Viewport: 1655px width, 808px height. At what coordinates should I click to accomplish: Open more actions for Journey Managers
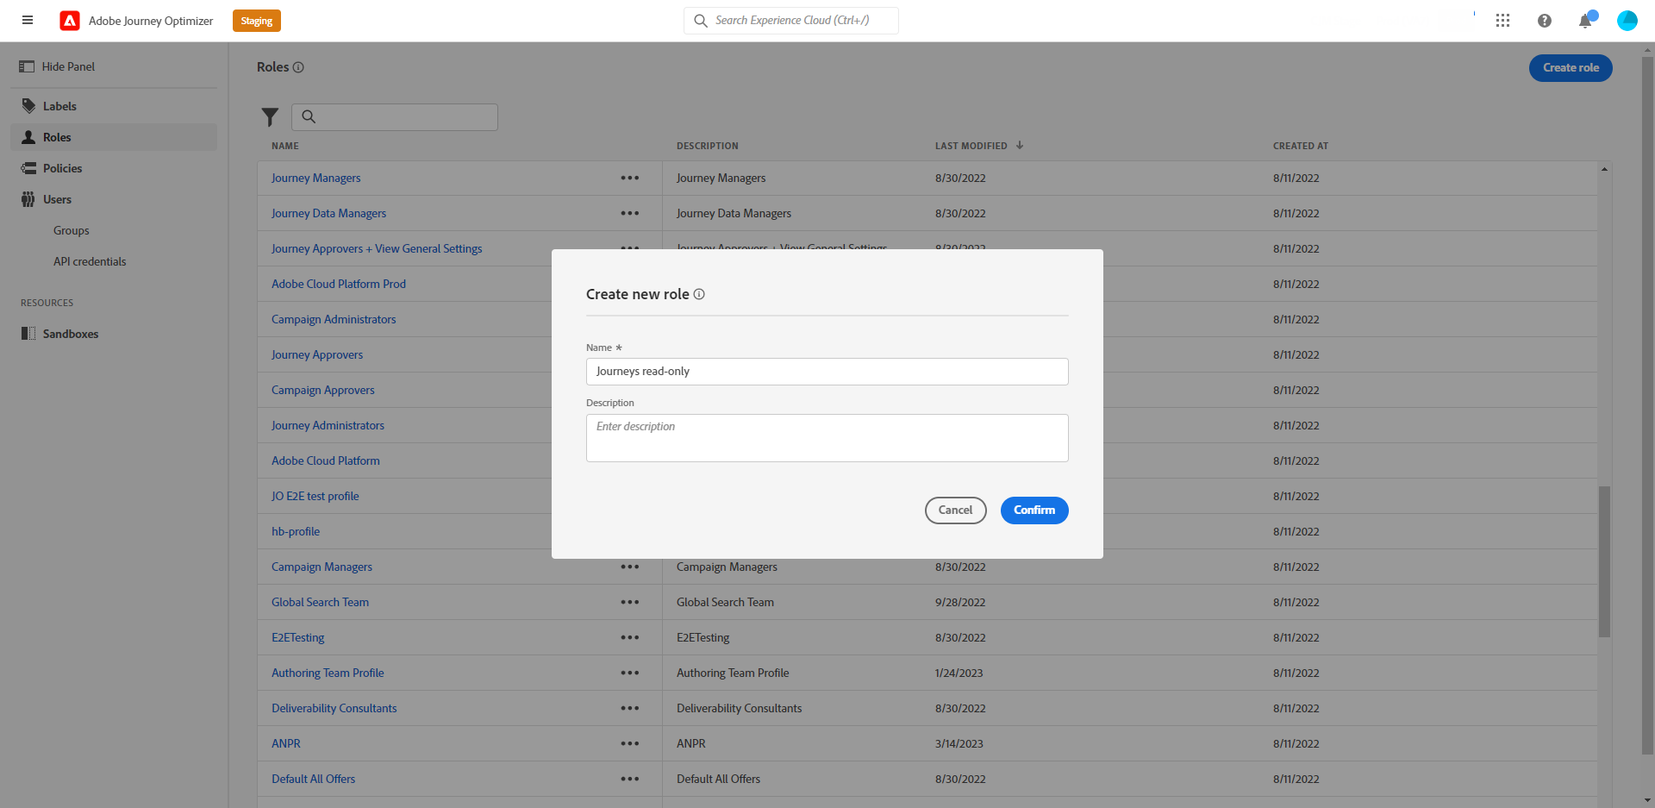[630, 179]
